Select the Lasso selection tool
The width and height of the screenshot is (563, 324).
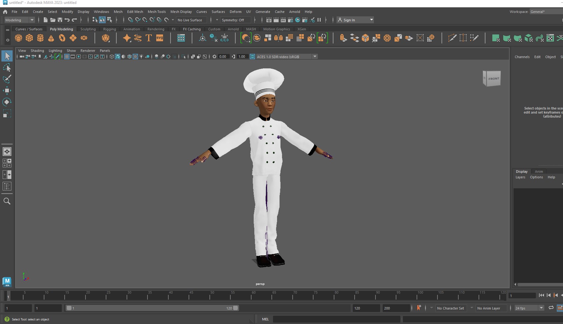7,67
